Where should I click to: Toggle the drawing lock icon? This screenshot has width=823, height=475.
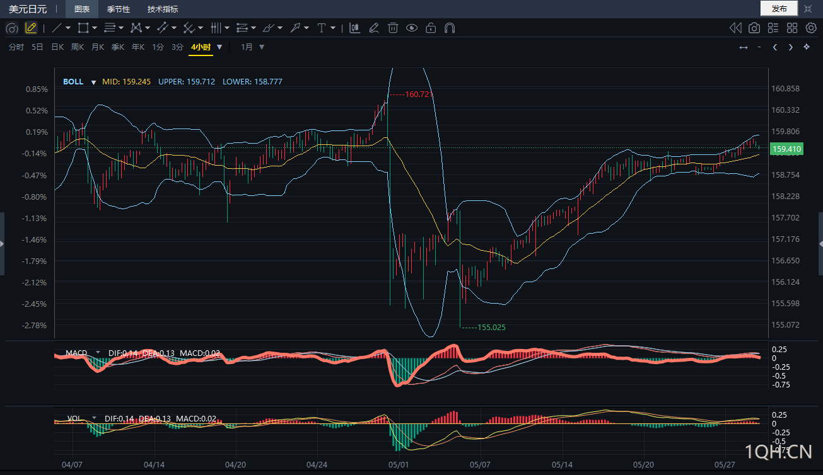pyautogui.click(x=431, y=28)
